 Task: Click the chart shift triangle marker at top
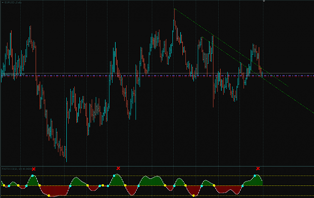click(264, 1)
